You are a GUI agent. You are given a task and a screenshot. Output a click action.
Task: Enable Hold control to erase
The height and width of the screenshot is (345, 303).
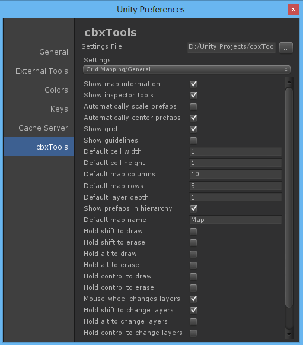(x=193, y=287)
